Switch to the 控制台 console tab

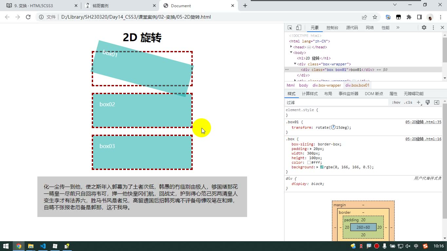[332, 28]
